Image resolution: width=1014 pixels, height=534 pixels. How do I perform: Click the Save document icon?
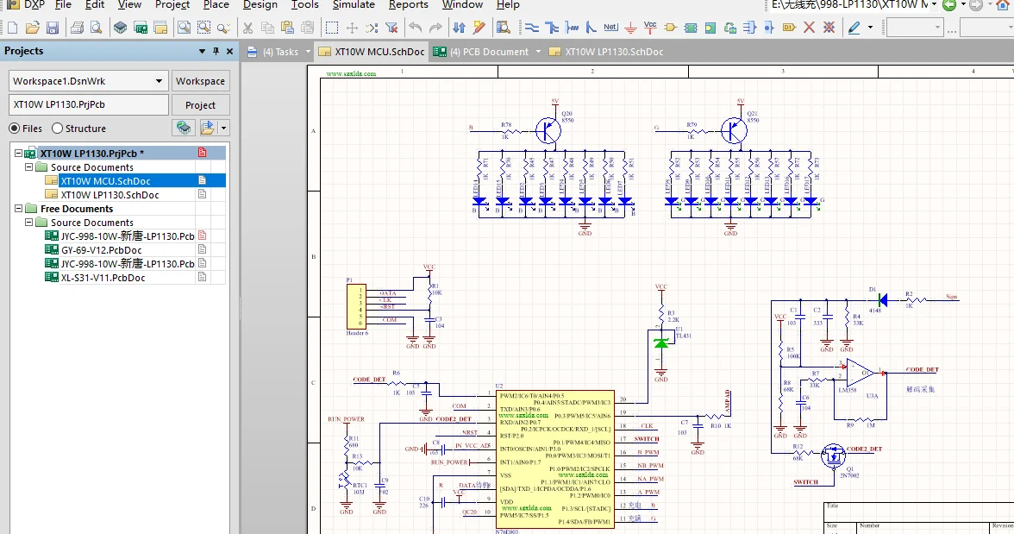[x=53, y=28]
